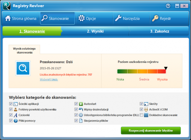
Task: Start scan with Rozpocznij skanowanie błędów
Action: click(151, 131)
